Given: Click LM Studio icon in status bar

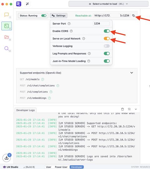Looking at the screenshot, I should pyautogui.click(x=4, y=167).
